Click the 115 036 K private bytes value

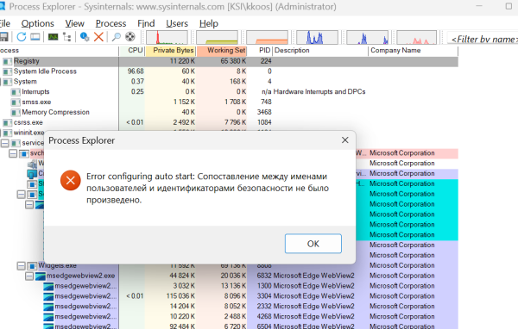point(180,296)
